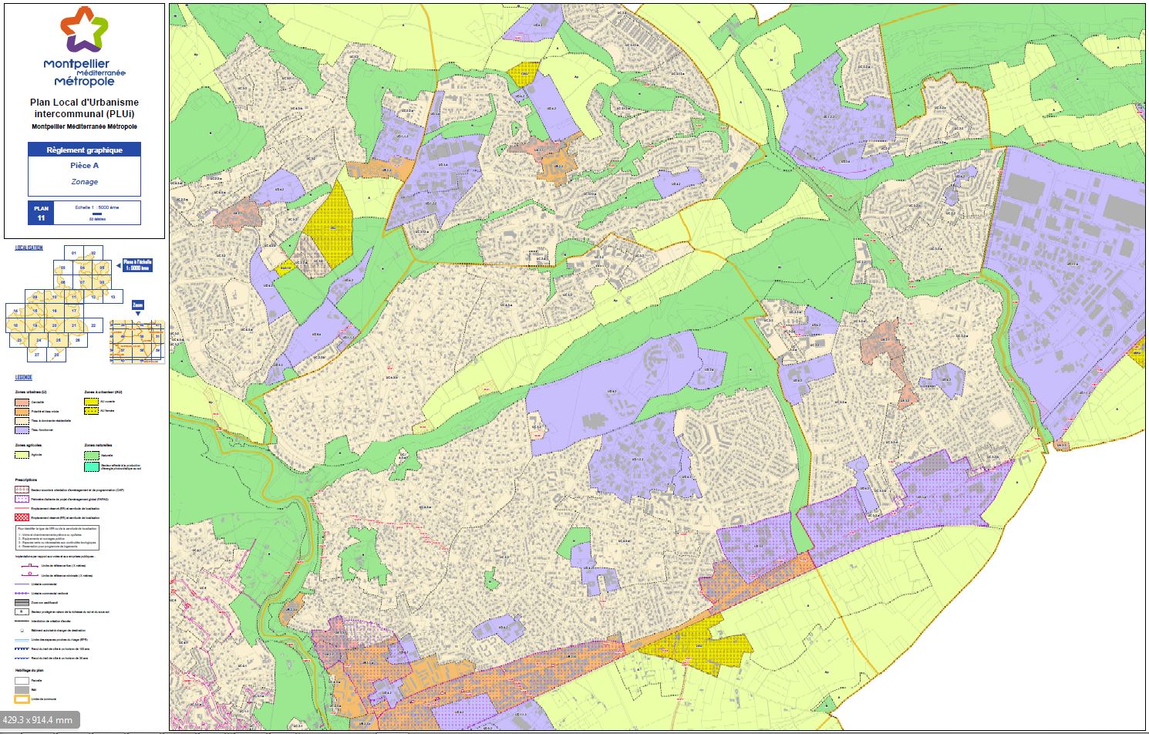Click the page dimensions 429.3 x 914.4 mm label
Screen dimensions: 1149x734
[38, 720]
